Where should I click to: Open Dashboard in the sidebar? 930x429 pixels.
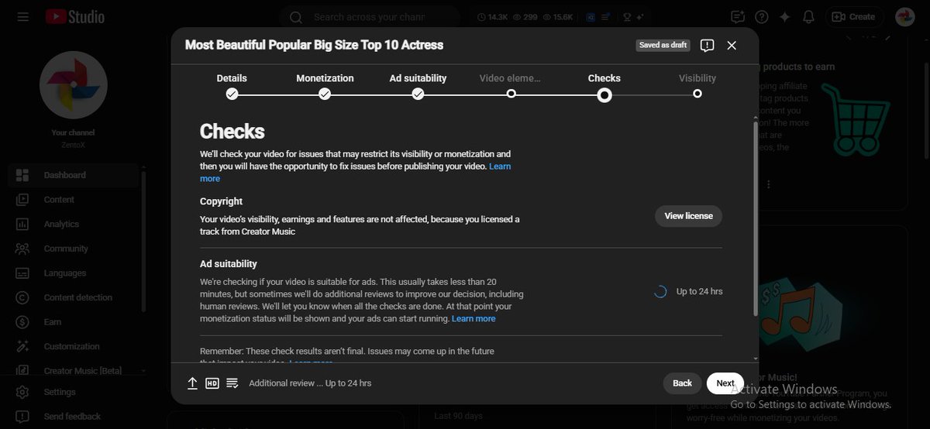click(x=74, y=175)
